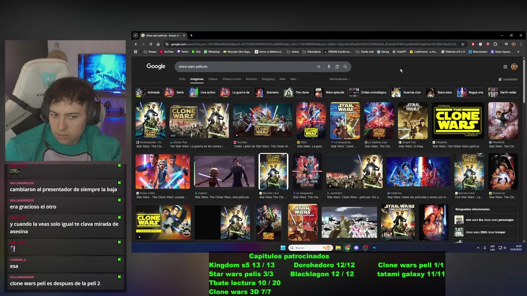Open the Kick bookmark
The height and width of the screenshot is (296, 527).
(196, 52)
